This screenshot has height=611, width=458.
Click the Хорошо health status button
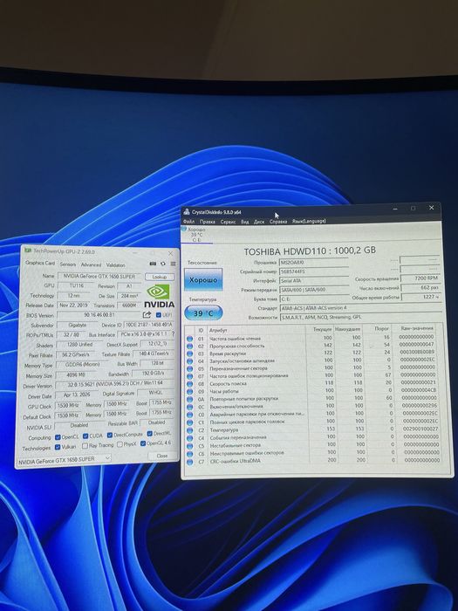pyautogui.click(x=203, y=280)
